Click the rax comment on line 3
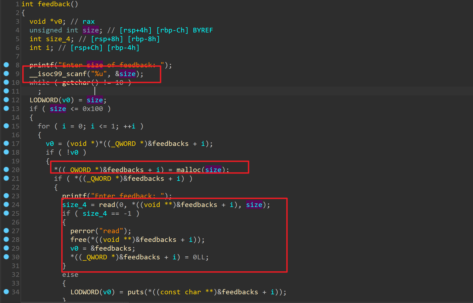Screen dimensions: 473x303 [89, 22]
